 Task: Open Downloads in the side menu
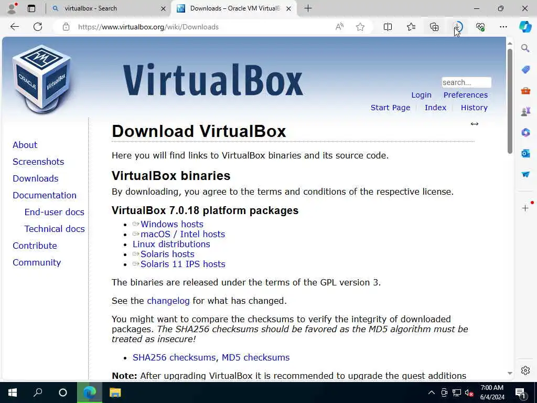(36, 178)
